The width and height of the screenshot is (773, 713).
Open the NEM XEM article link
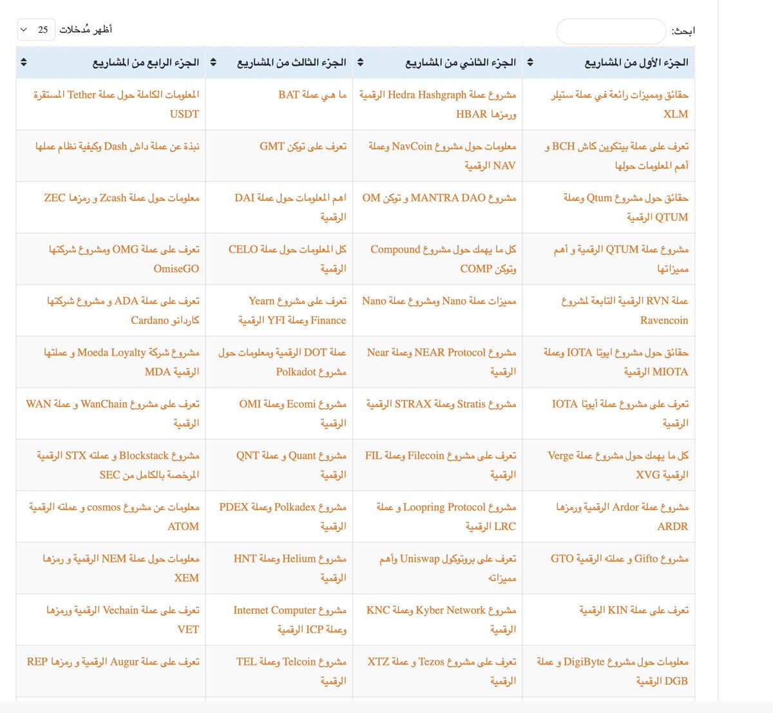(121, 568)
